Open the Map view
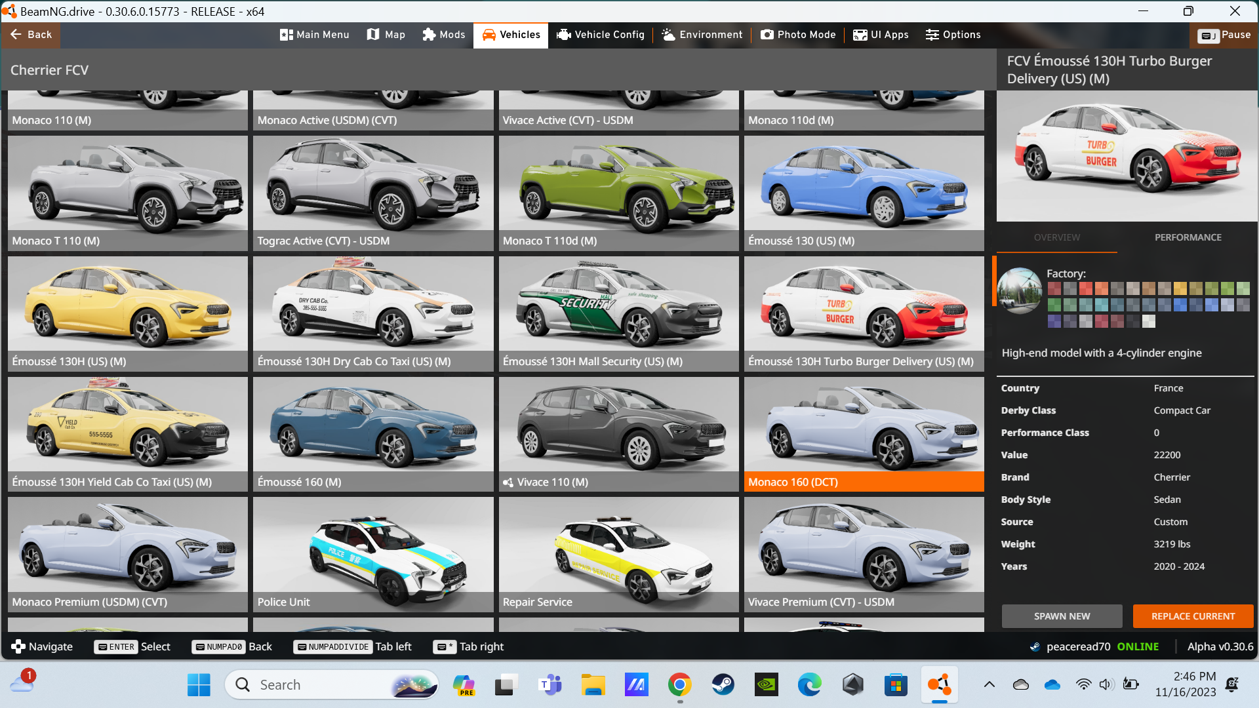This screenshot has height=708, width=1259. [x=386, y=35]
